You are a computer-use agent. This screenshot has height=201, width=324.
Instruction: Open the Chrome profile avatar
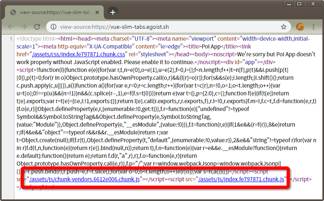pyautogui.click(x=300, y=27)
